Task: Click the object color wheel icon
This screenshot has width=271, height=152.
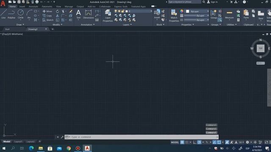Action: tap(182, 11)
